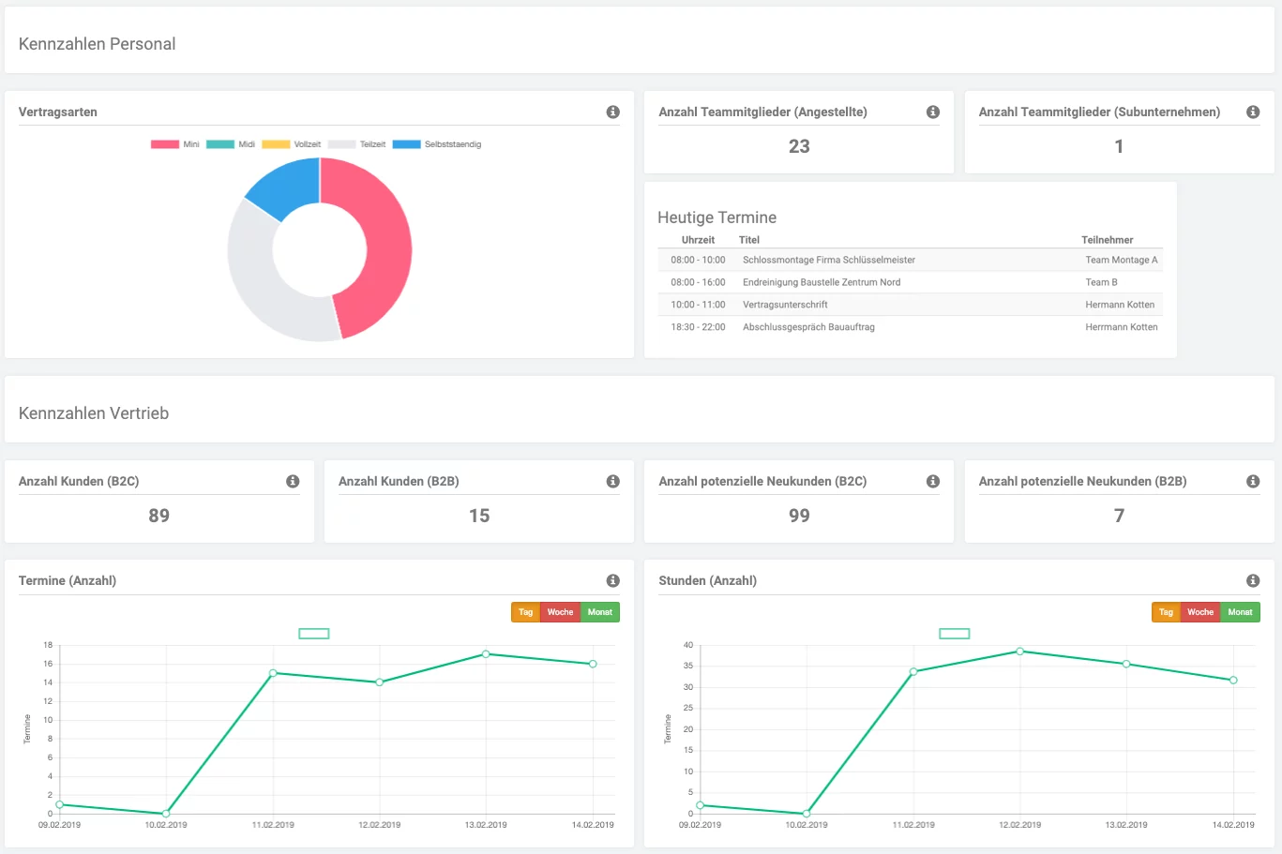Select Tag on the Stunden chart
The image size is (1282, 854).
point(1166,612)
